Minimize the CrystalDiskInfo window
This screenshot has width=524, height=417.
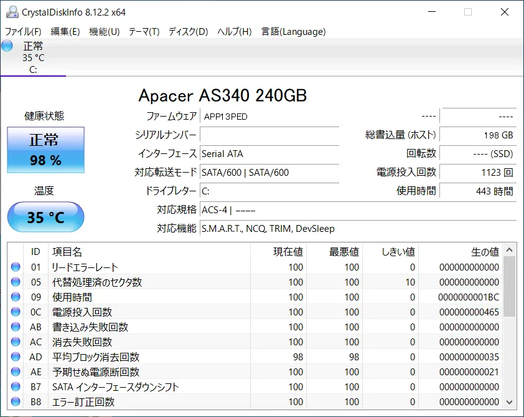(432, 12)
